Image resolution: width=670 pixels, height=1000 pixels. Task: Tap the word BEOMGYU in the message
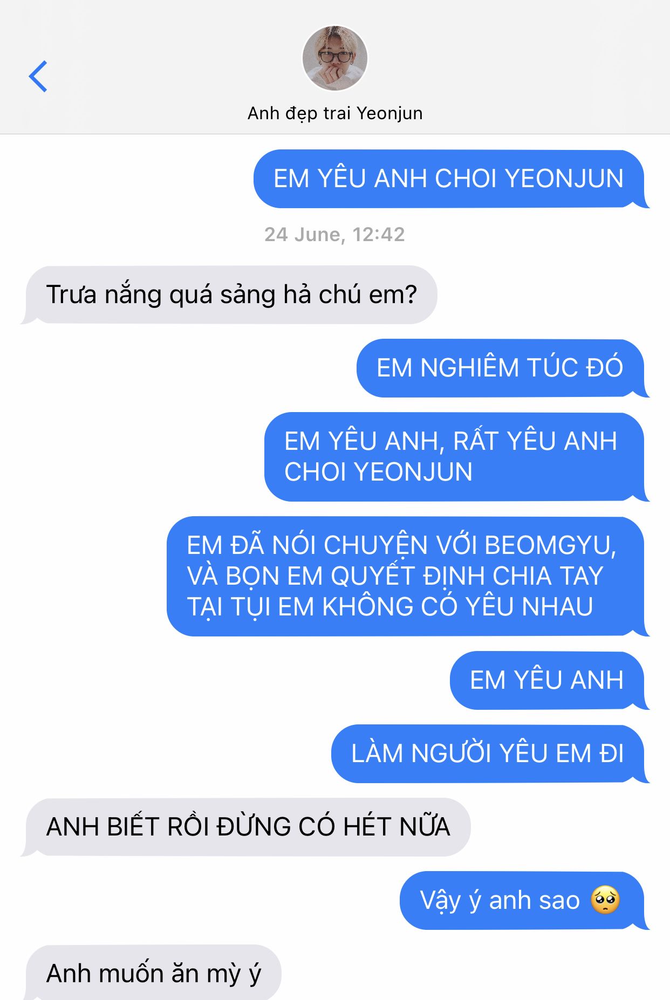(x=550, y=545)
